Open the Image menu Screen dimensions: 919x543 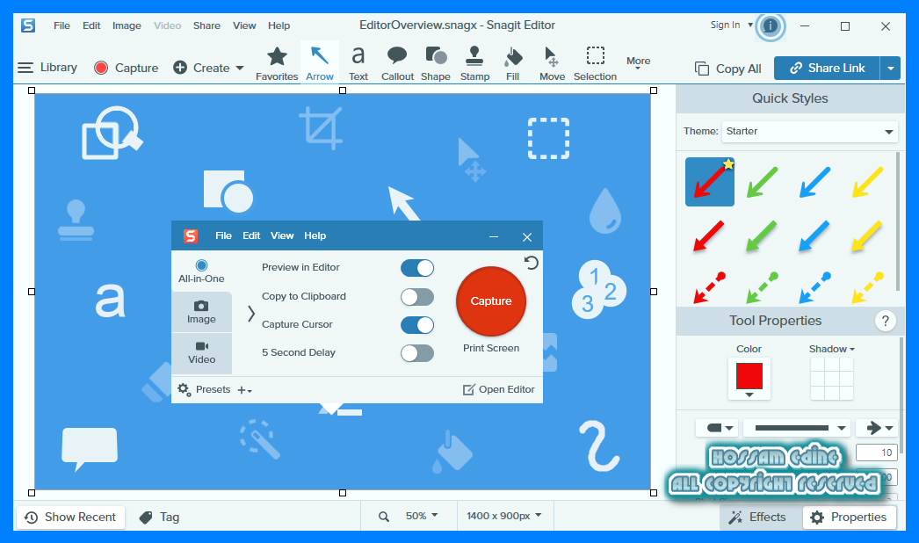tap(127, 25)
